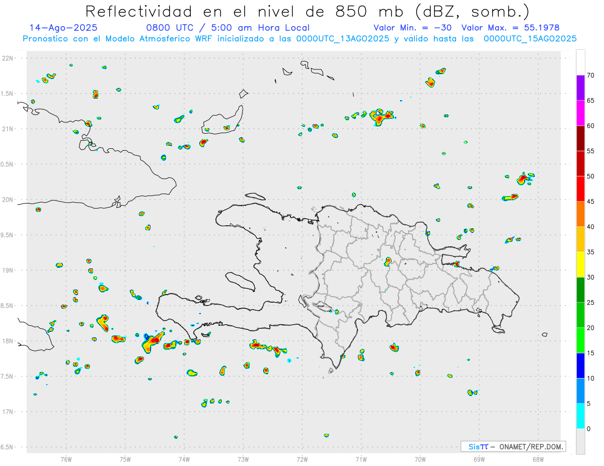Screen dimensions: 604x466
Task: Click the latitude label '18N'
Action: pos(8,341)
